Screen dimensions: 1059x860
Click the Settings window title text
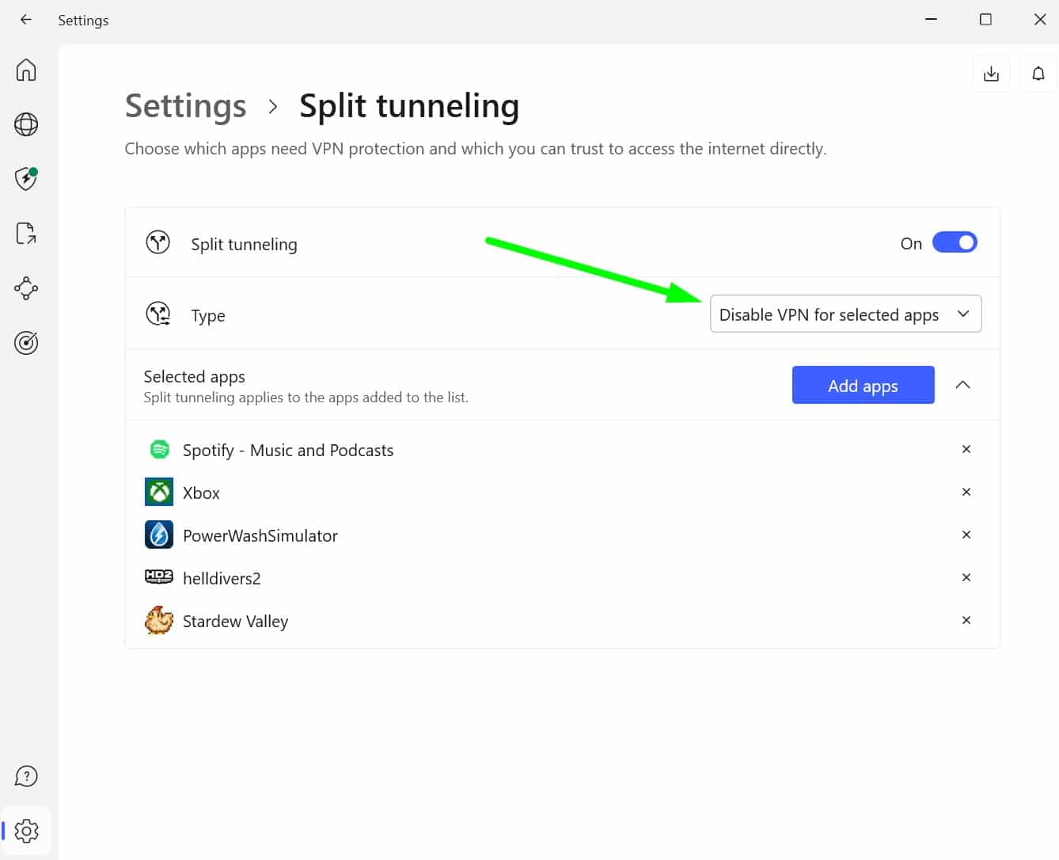click(83, 20)
